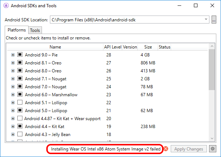Image resolution: width=221 pixels, height=157 pixels.
Task: Click the browse button next to SDK location
Action: click(x=214, y=19)
